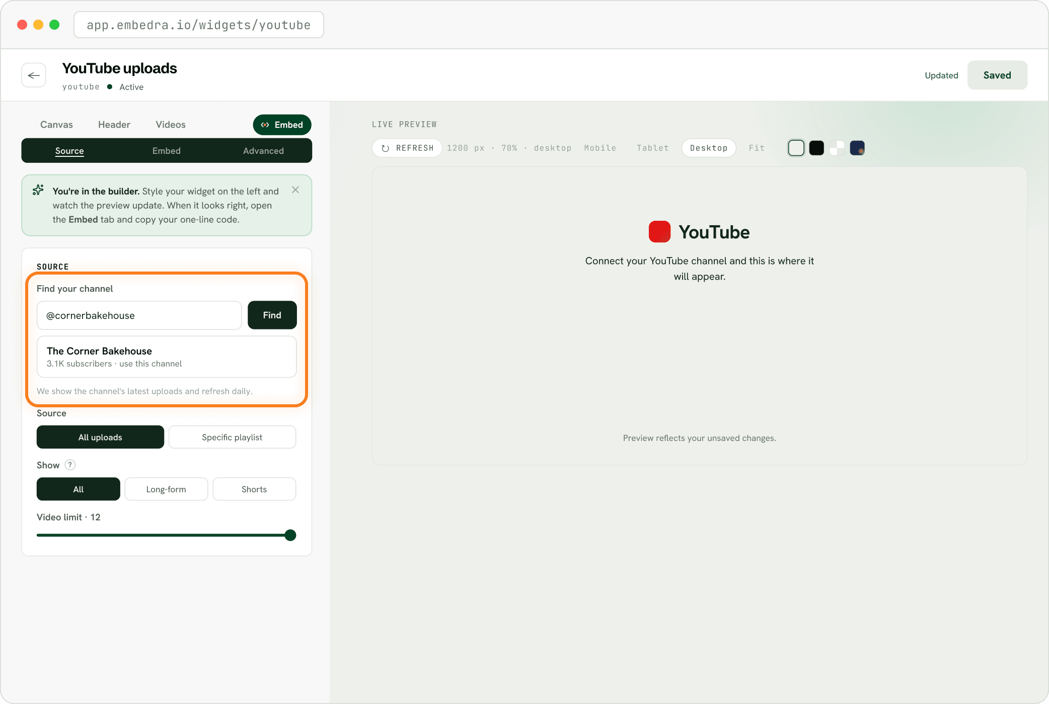Screen dimensions: 1049x704
Task: Show only Shorts videos
Action: [254, 489]
